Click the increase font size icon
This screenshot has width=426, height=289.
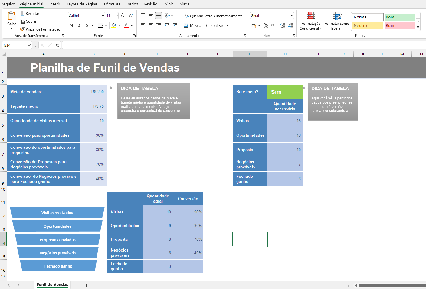click(123, 16)
